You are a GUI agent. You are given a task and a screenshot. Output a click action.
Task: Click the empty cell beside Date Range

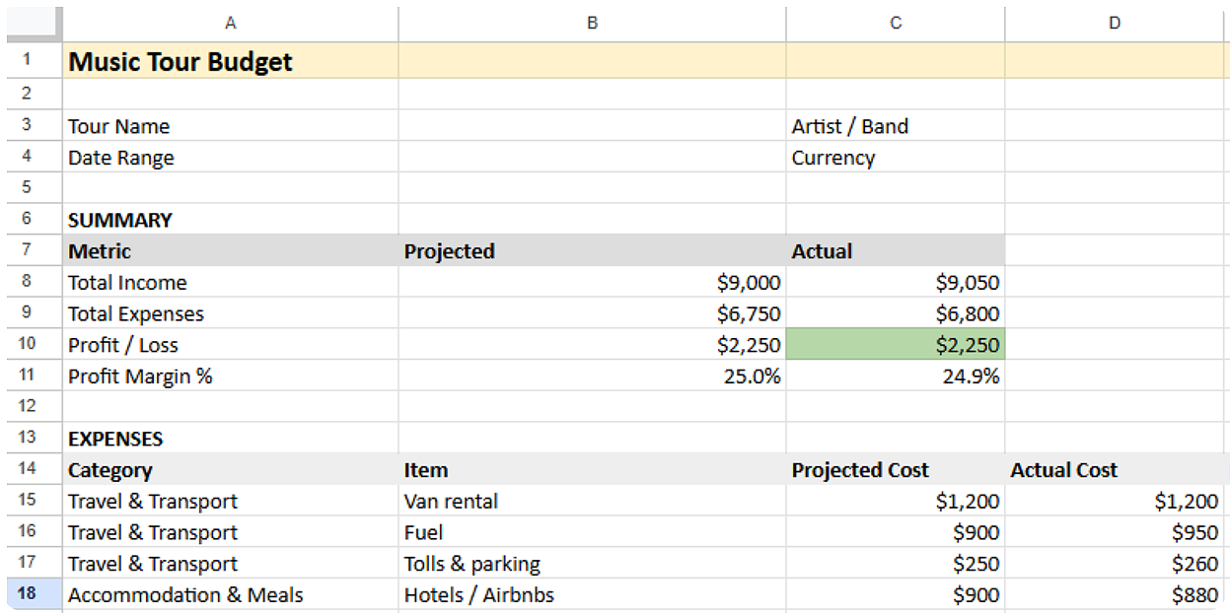[592, 158]
